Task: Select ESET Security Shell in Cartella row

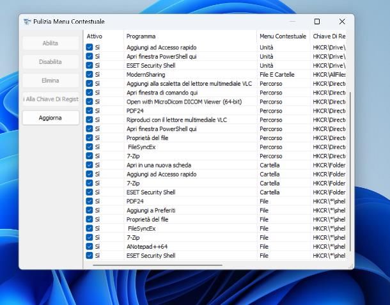Action: 151,192
